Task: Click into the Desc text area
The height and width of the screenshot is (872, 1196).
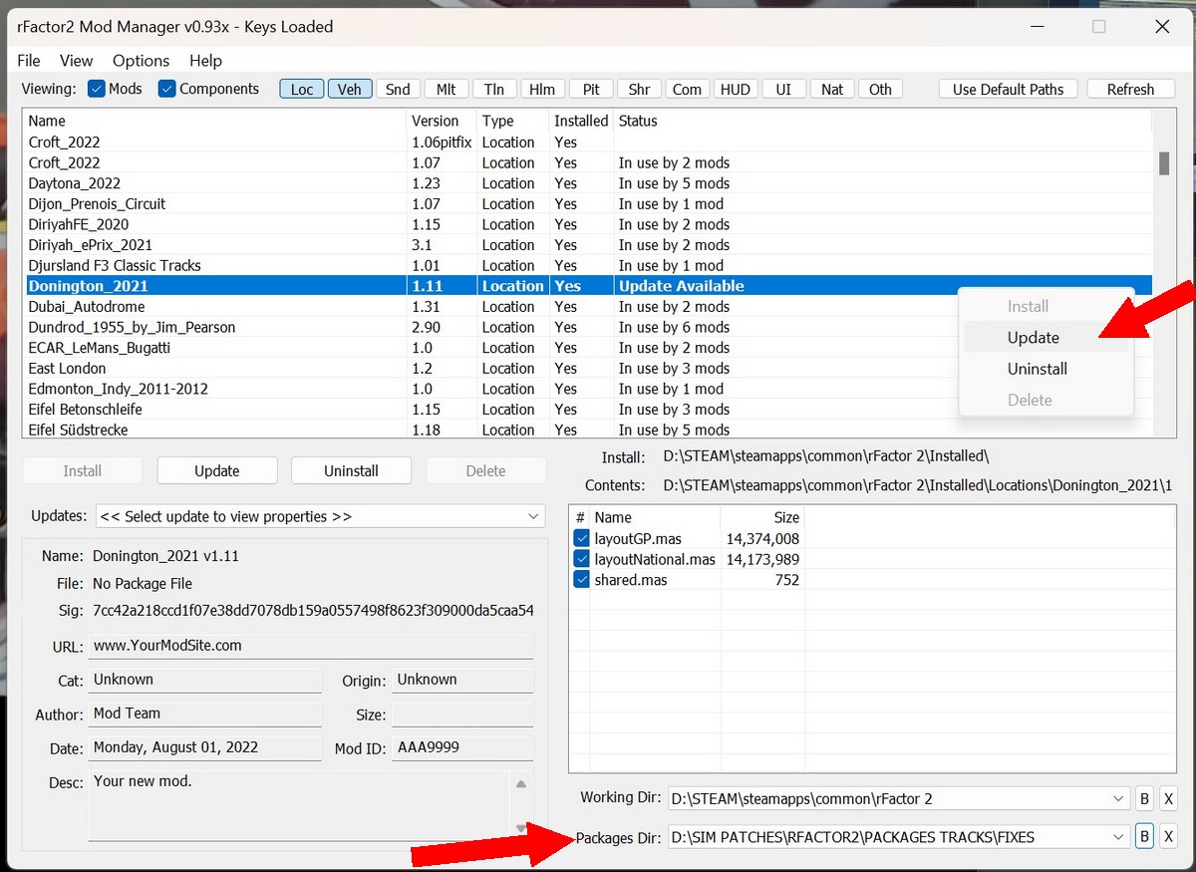Action: tap(300, 805)
